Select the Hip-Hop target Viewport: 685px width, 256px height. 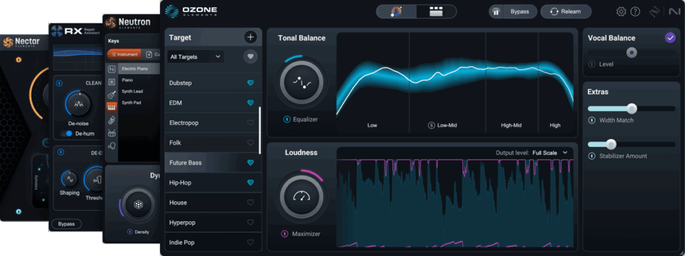coord(213,183)
